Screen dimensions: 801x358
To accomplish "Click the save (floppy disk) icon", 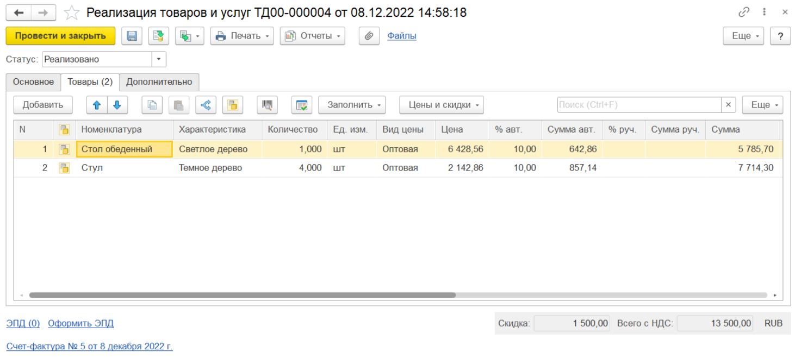I will click(132, 36).
